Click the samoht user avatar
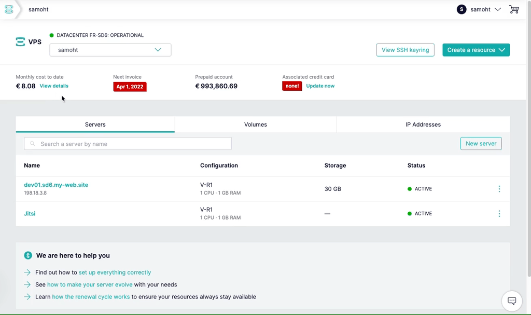The image size is (531, 315). pyautogui.click(x=461, y=9)
